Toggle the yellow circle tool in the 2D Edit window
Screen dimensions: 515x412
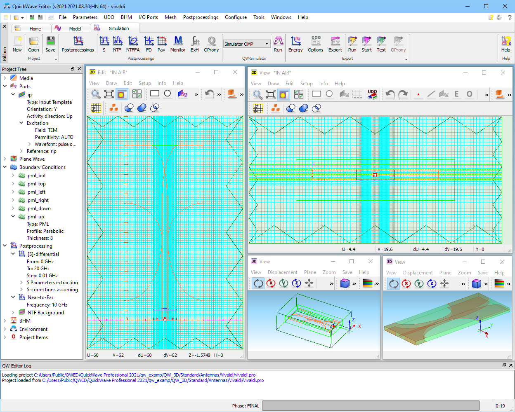121,94
